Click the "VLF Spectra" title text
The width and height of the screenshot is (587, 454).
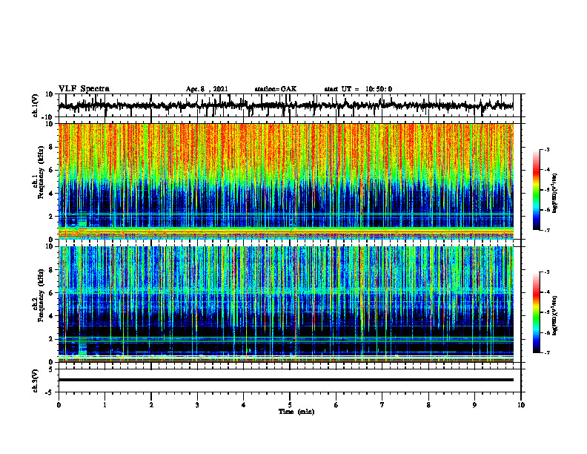pyautogui.click(x=84, y=89)
